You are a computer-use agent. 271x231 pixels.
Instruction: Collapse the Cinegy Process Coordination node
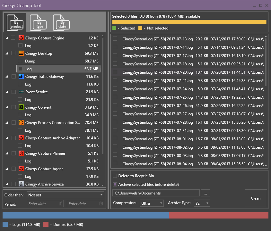pyautogui.click(x=6, y=123)
